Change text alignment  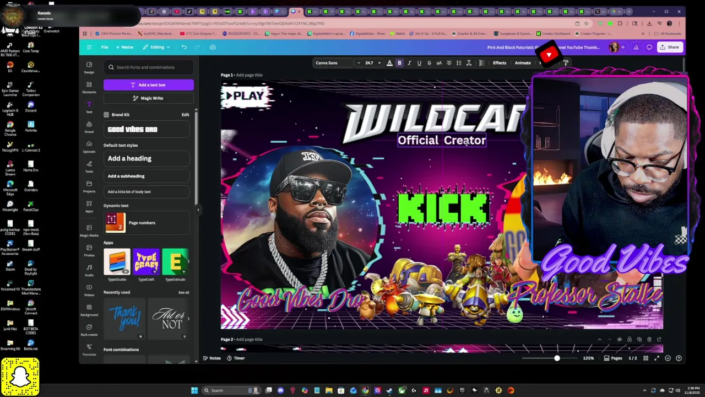click(449, 63)
